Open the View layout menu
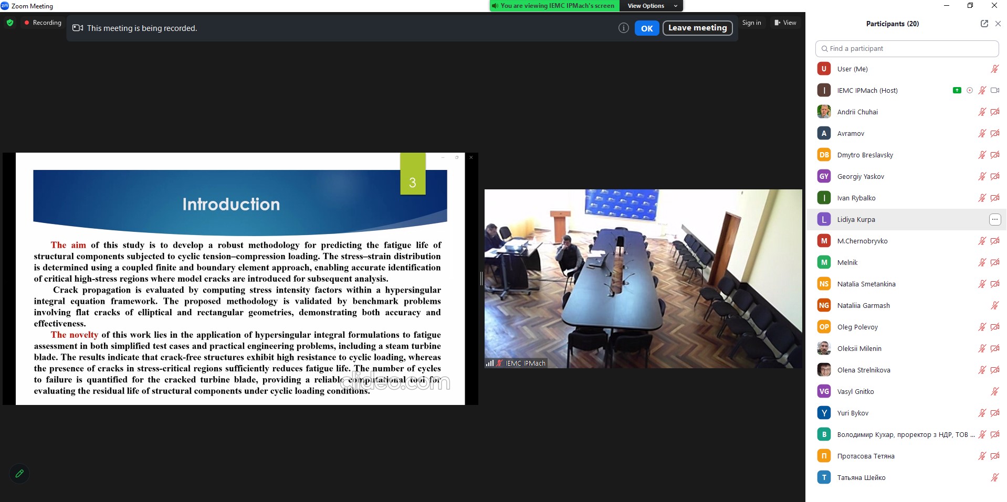1007x502 pixels. pyautogui.click(x=785, y=23)
